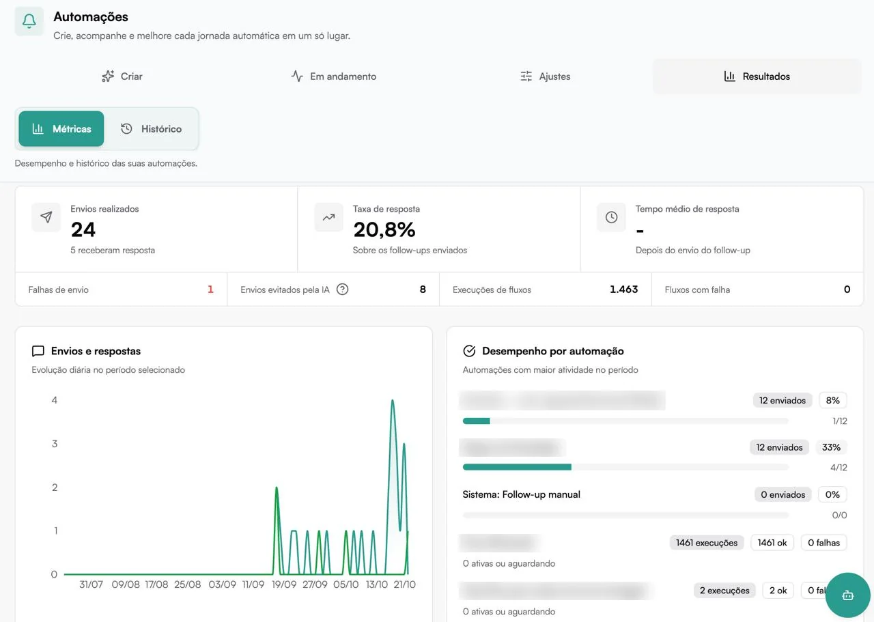The image size is (874, 622).
Task: Open the Ajustes tab
Action: (546, 76)
